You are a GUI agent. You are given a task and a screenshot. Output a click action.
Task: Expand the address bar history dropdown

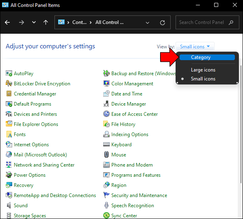[148, 23]
